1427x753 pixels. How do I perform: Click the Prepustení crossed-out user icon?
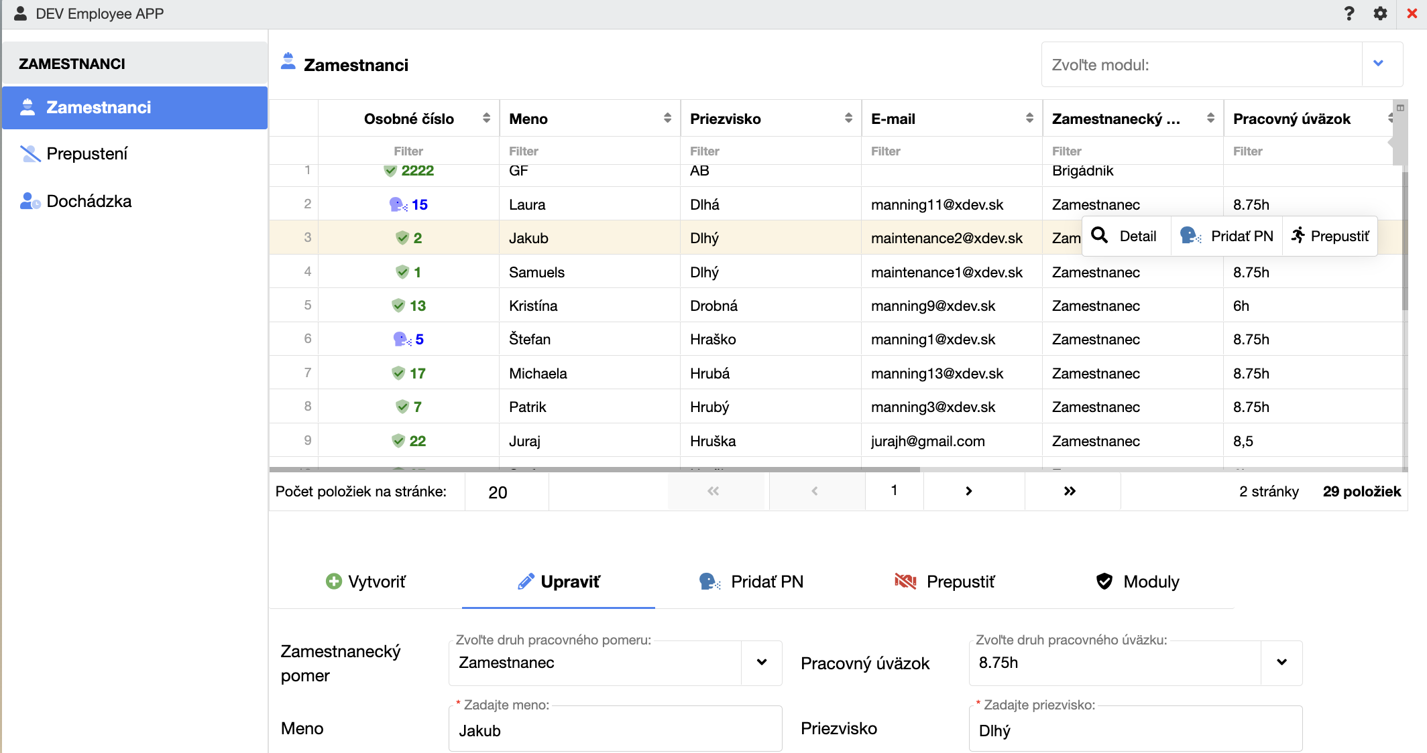[x=30, y=154]
